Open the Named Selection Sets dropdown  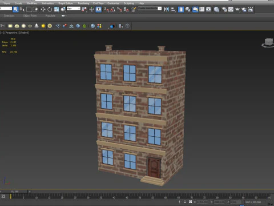[150, 9]
